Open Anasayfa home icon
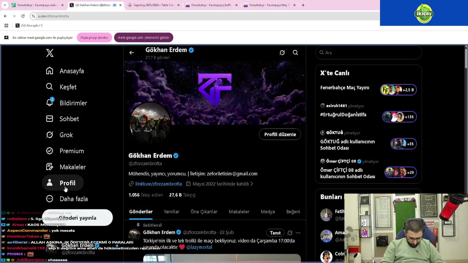 point(50,71)
